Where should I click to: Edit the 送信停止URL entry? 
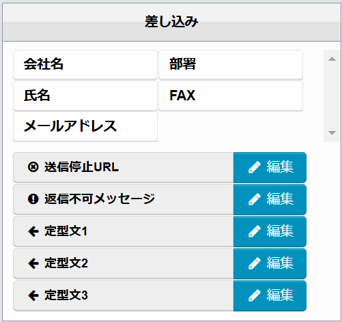tap(270, 168)
